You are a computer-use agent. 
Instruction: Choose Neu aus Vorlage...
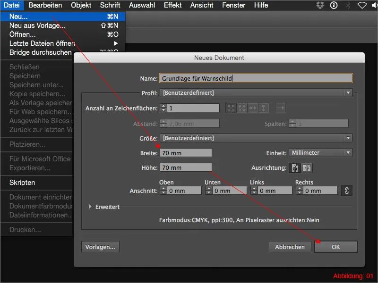pos(63,25)
